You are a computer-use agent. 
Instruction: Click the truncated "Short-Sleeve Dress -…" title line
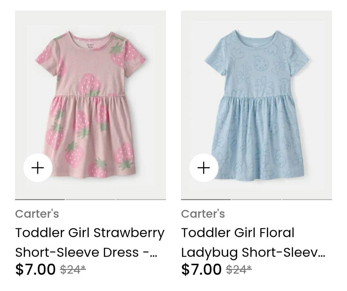tap(86, 253)
